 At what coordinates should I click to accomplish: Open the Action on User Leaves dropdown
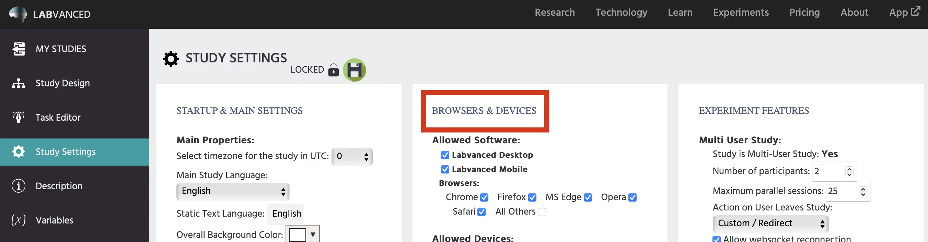[770, 223]
